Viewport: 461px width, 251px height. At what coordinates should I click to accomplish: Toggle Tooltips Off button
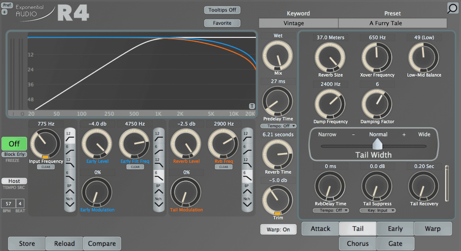click(x=222, y=10)
